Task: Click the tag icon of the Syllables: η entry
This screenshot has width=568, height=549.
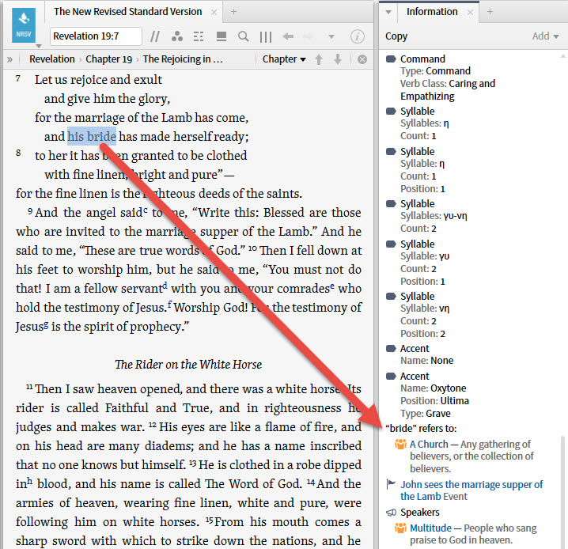Action: [x=391, y=111]
